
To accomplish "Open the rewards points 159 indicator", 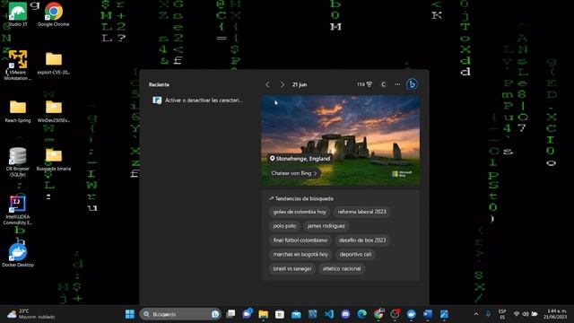I will click(x=364, y=84).
